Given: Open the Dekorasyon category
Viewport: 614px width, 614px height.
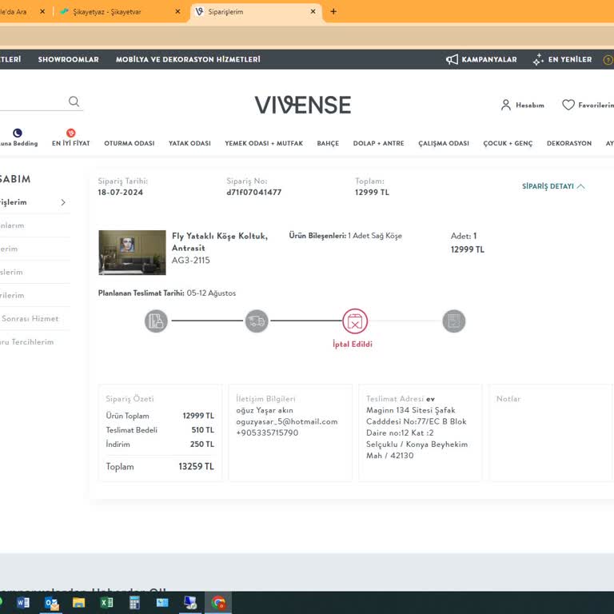Looking at the screenshot, I should (x=569, y=143).
